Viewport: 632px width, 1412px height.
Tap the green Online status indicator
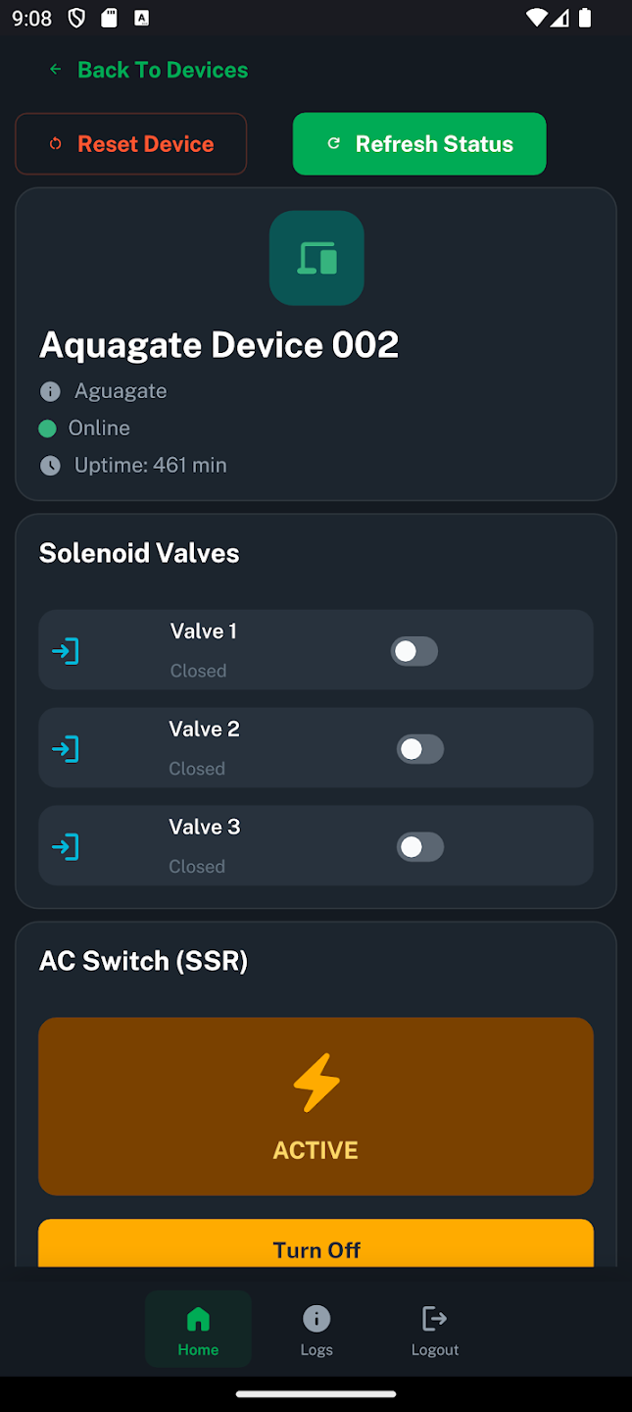tap(47, 429)
